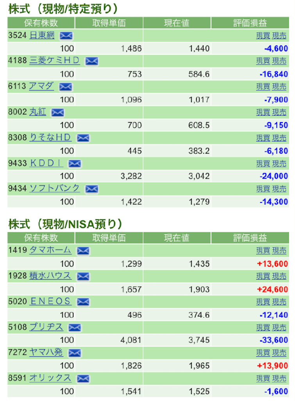Screen dimensions: 295x401
Task: Click 現売 for 日東紡
Action: pos(279,36)
